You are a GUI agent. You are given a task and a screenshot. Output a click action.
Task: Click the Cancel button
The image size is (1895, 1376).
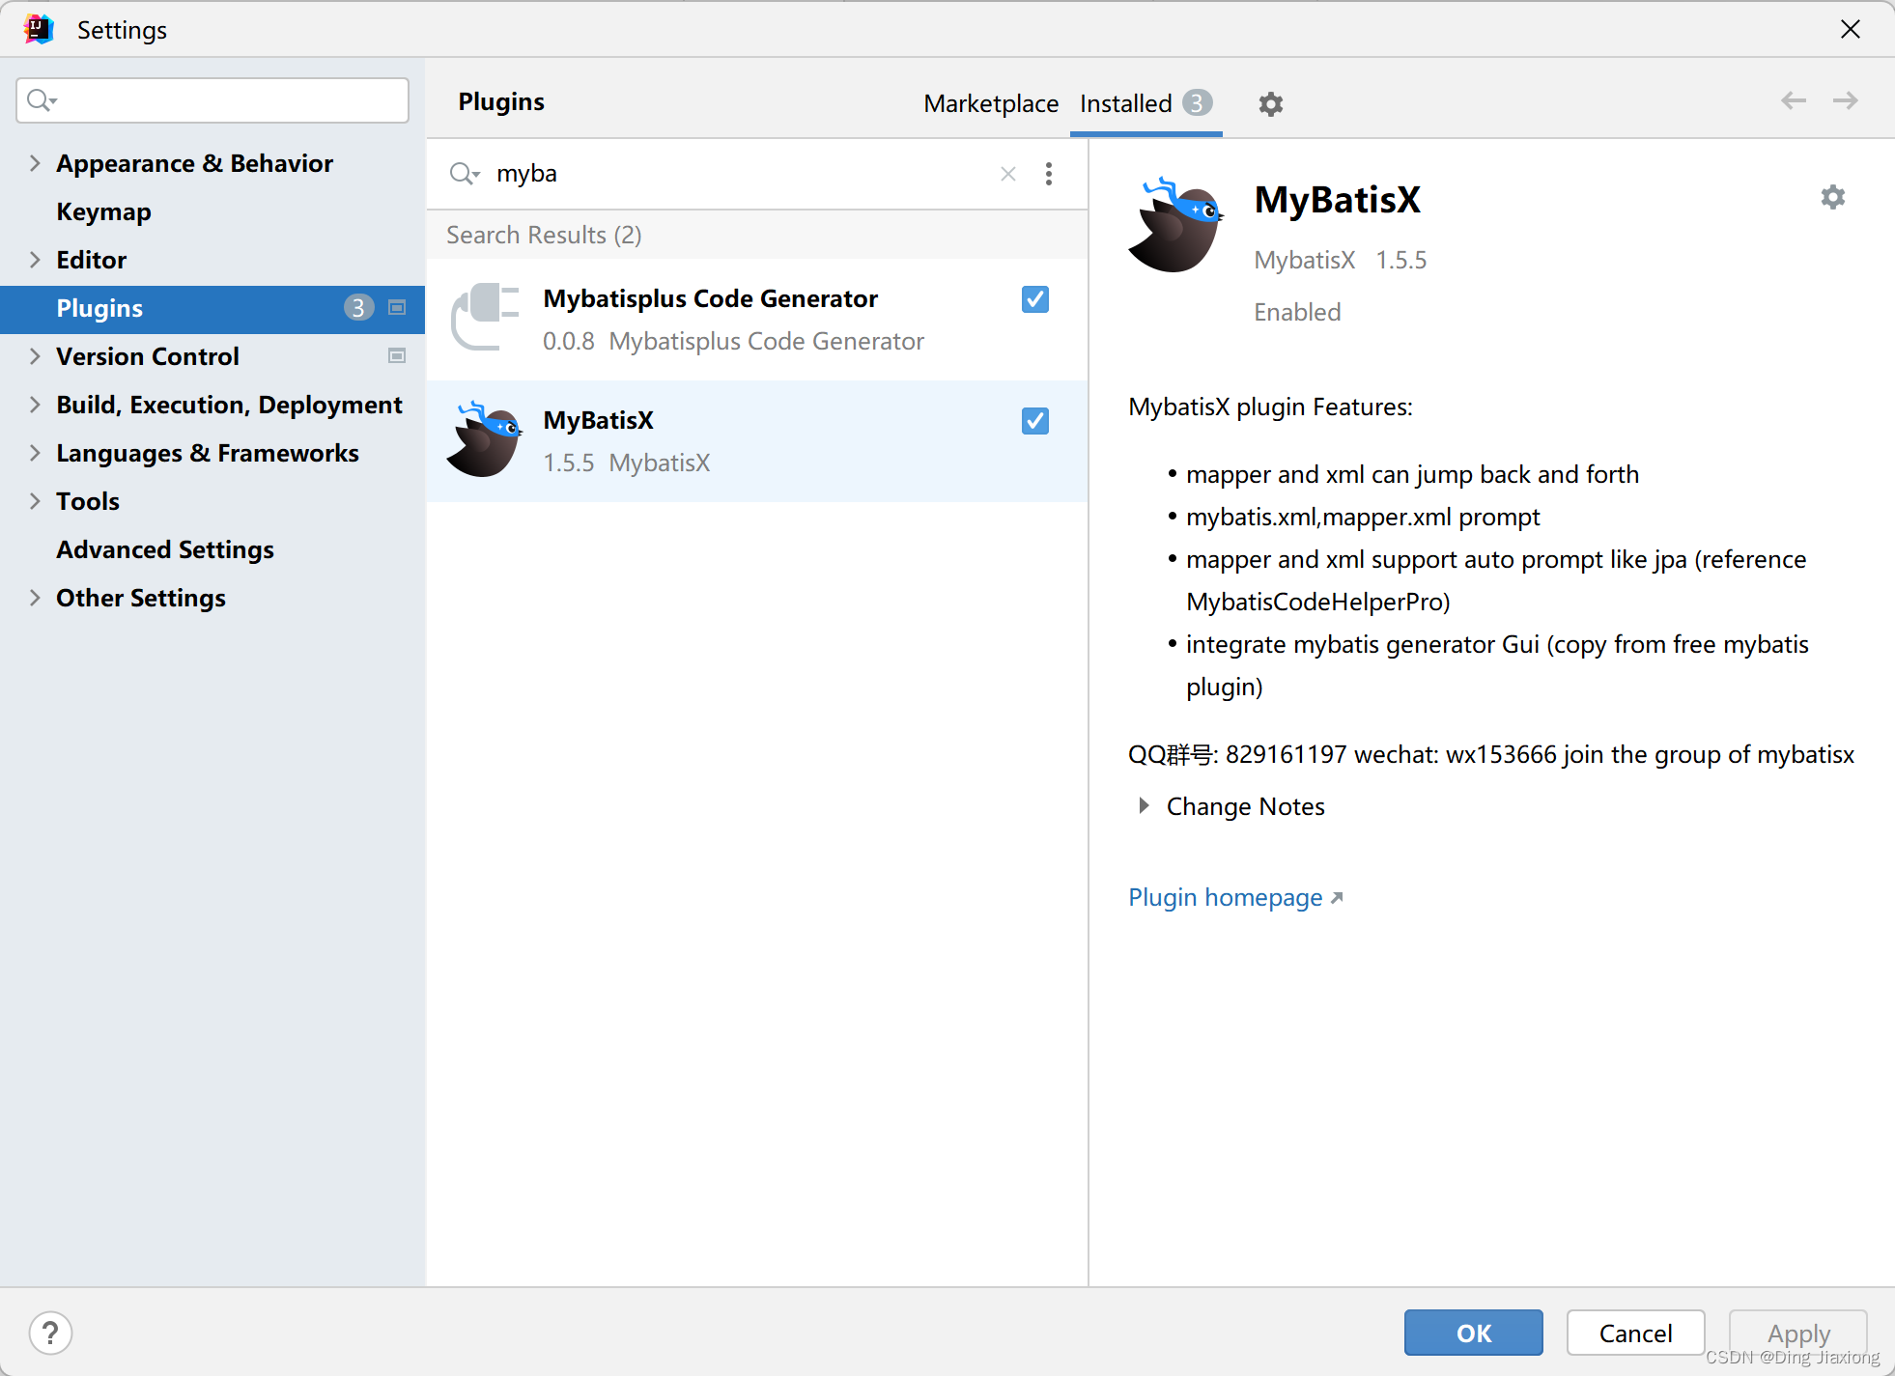(x=1634, y=1332)
